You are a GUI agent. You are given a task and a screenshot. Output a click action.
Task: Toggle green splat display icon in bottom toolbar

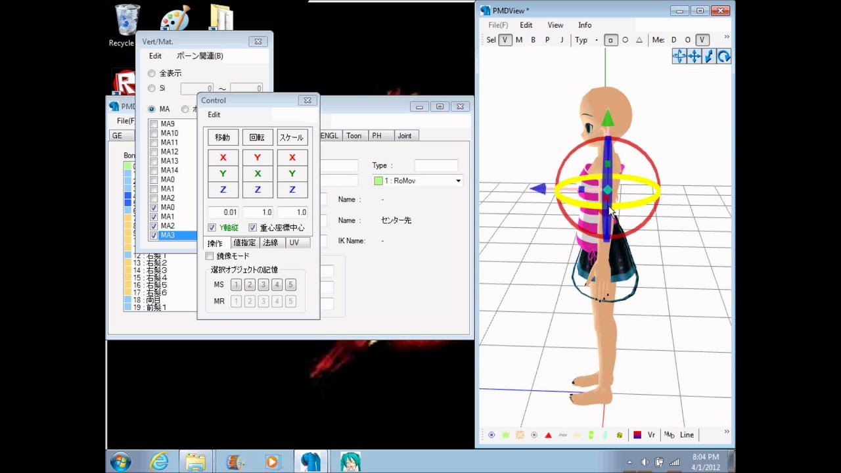pos(506,435)
